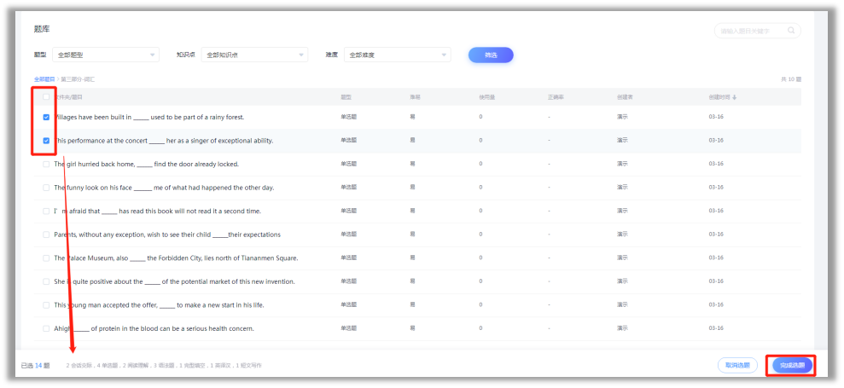
Task: Toggle the select-all checkbox in table header
Action: (x=46, y=97)
